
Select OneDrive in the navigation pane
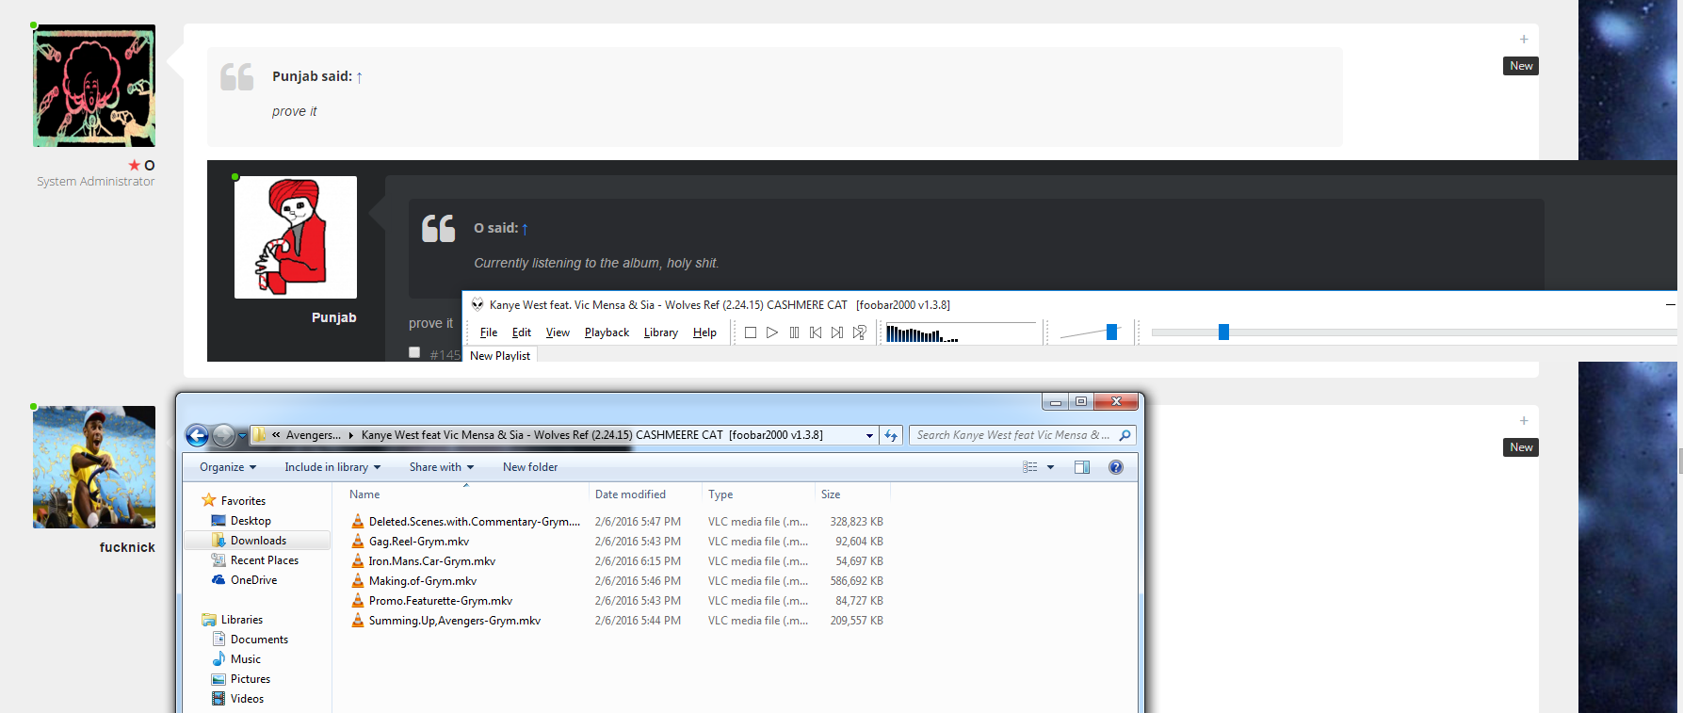(245, 580)
